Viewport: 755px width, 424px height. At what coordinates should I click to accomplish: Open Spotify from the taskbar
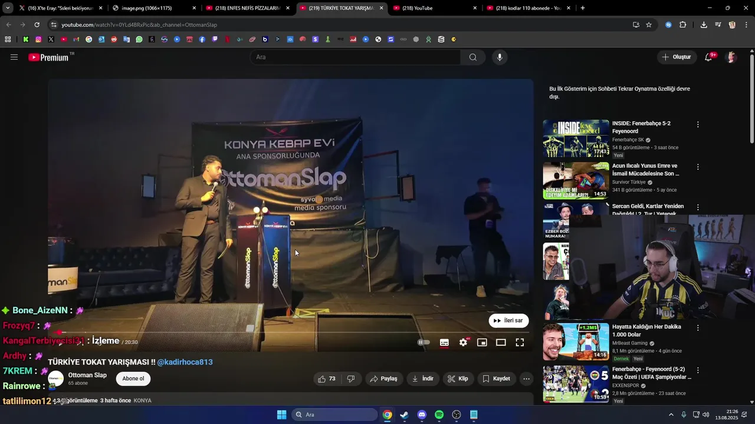pyautogui.click(x=439, y=415)
